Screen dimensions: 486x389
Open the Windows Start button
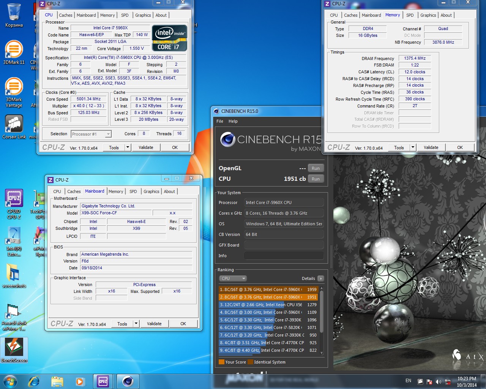tap(10, 381)
